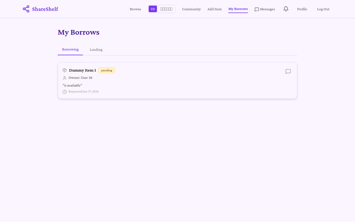The image size is (355, 222).
Task: Select My Borrows in the navigation
Action: tap(238, 9)
